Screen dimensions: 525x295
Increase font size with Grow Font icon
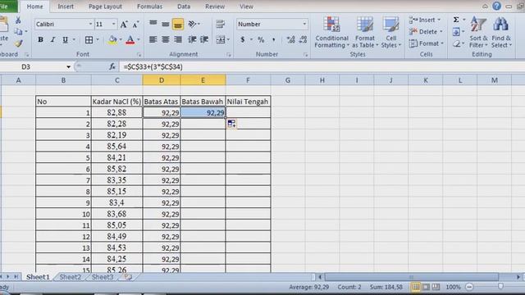pos(124,25)
